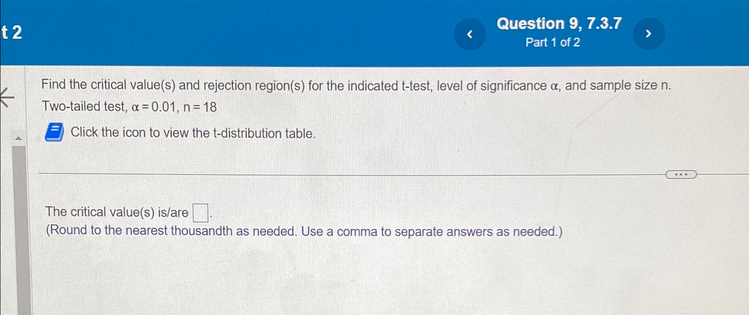
Task: Click the left chevron to view previous question
Action: pos(469,34)
